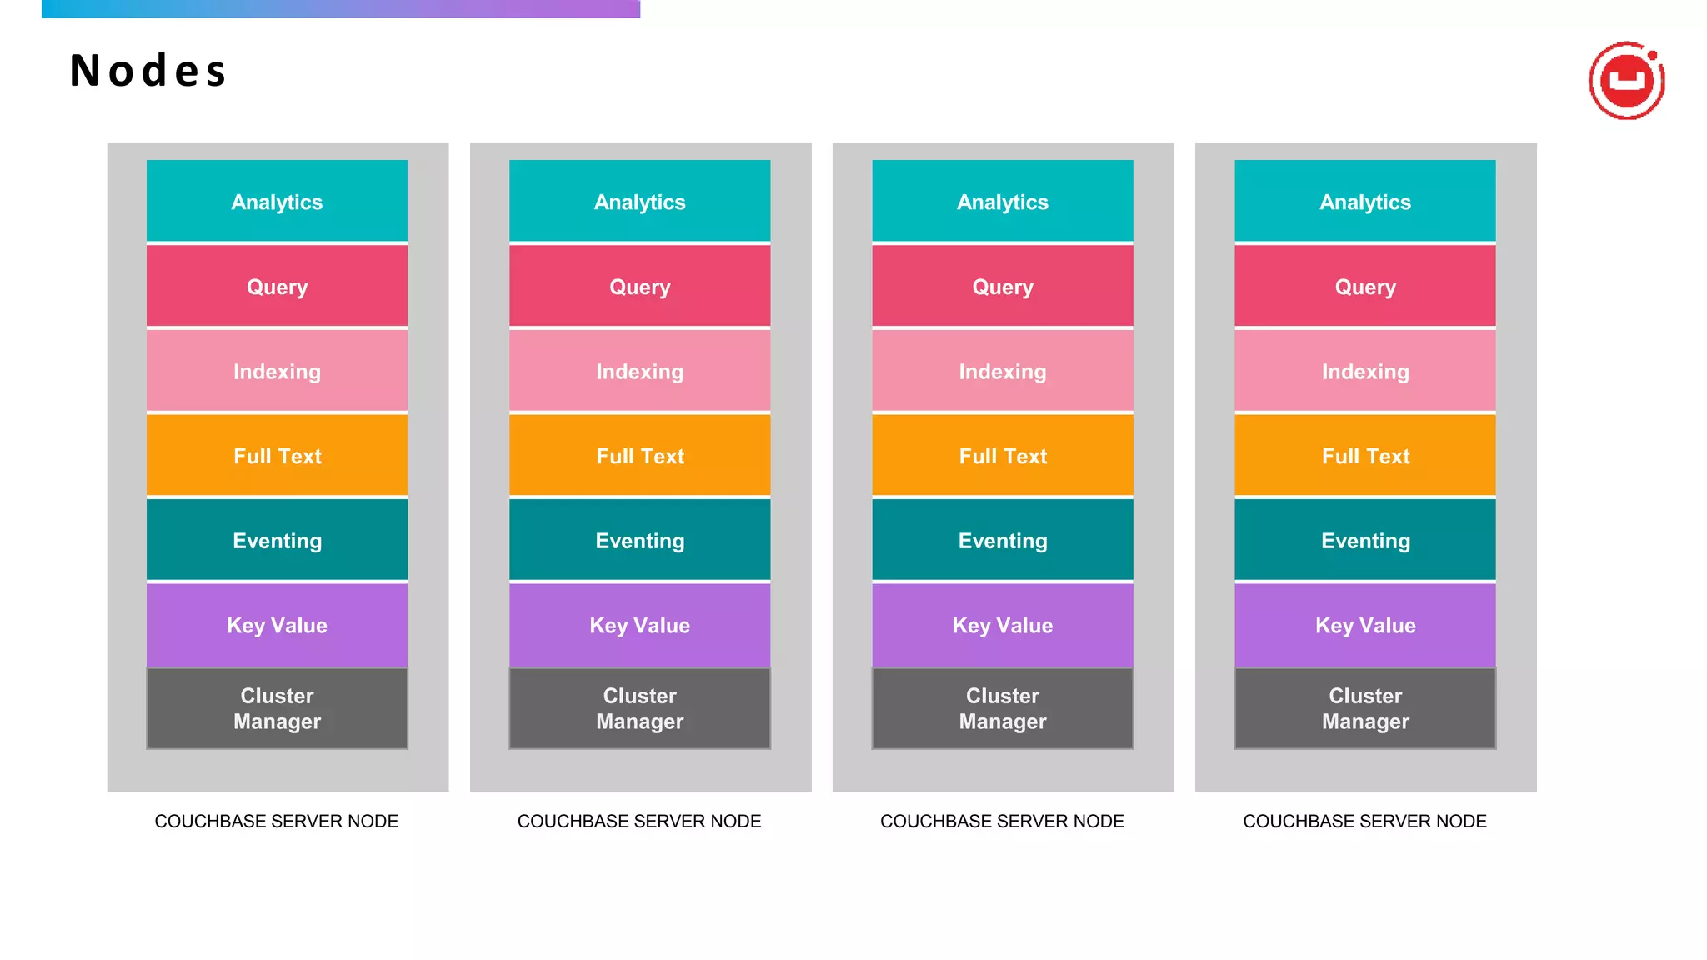
Task: Click Key Value block in first node
Action: click(277, 625)
